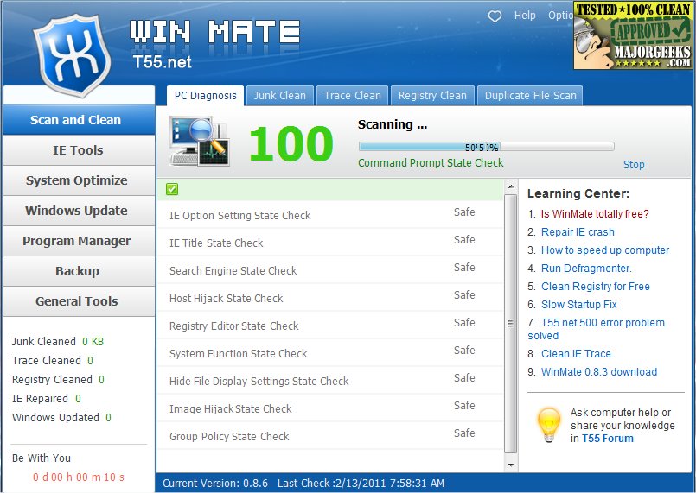Select 'Group Policy State Check' row
The height and width of the screenshot is (493, 696).
(330, 436)
